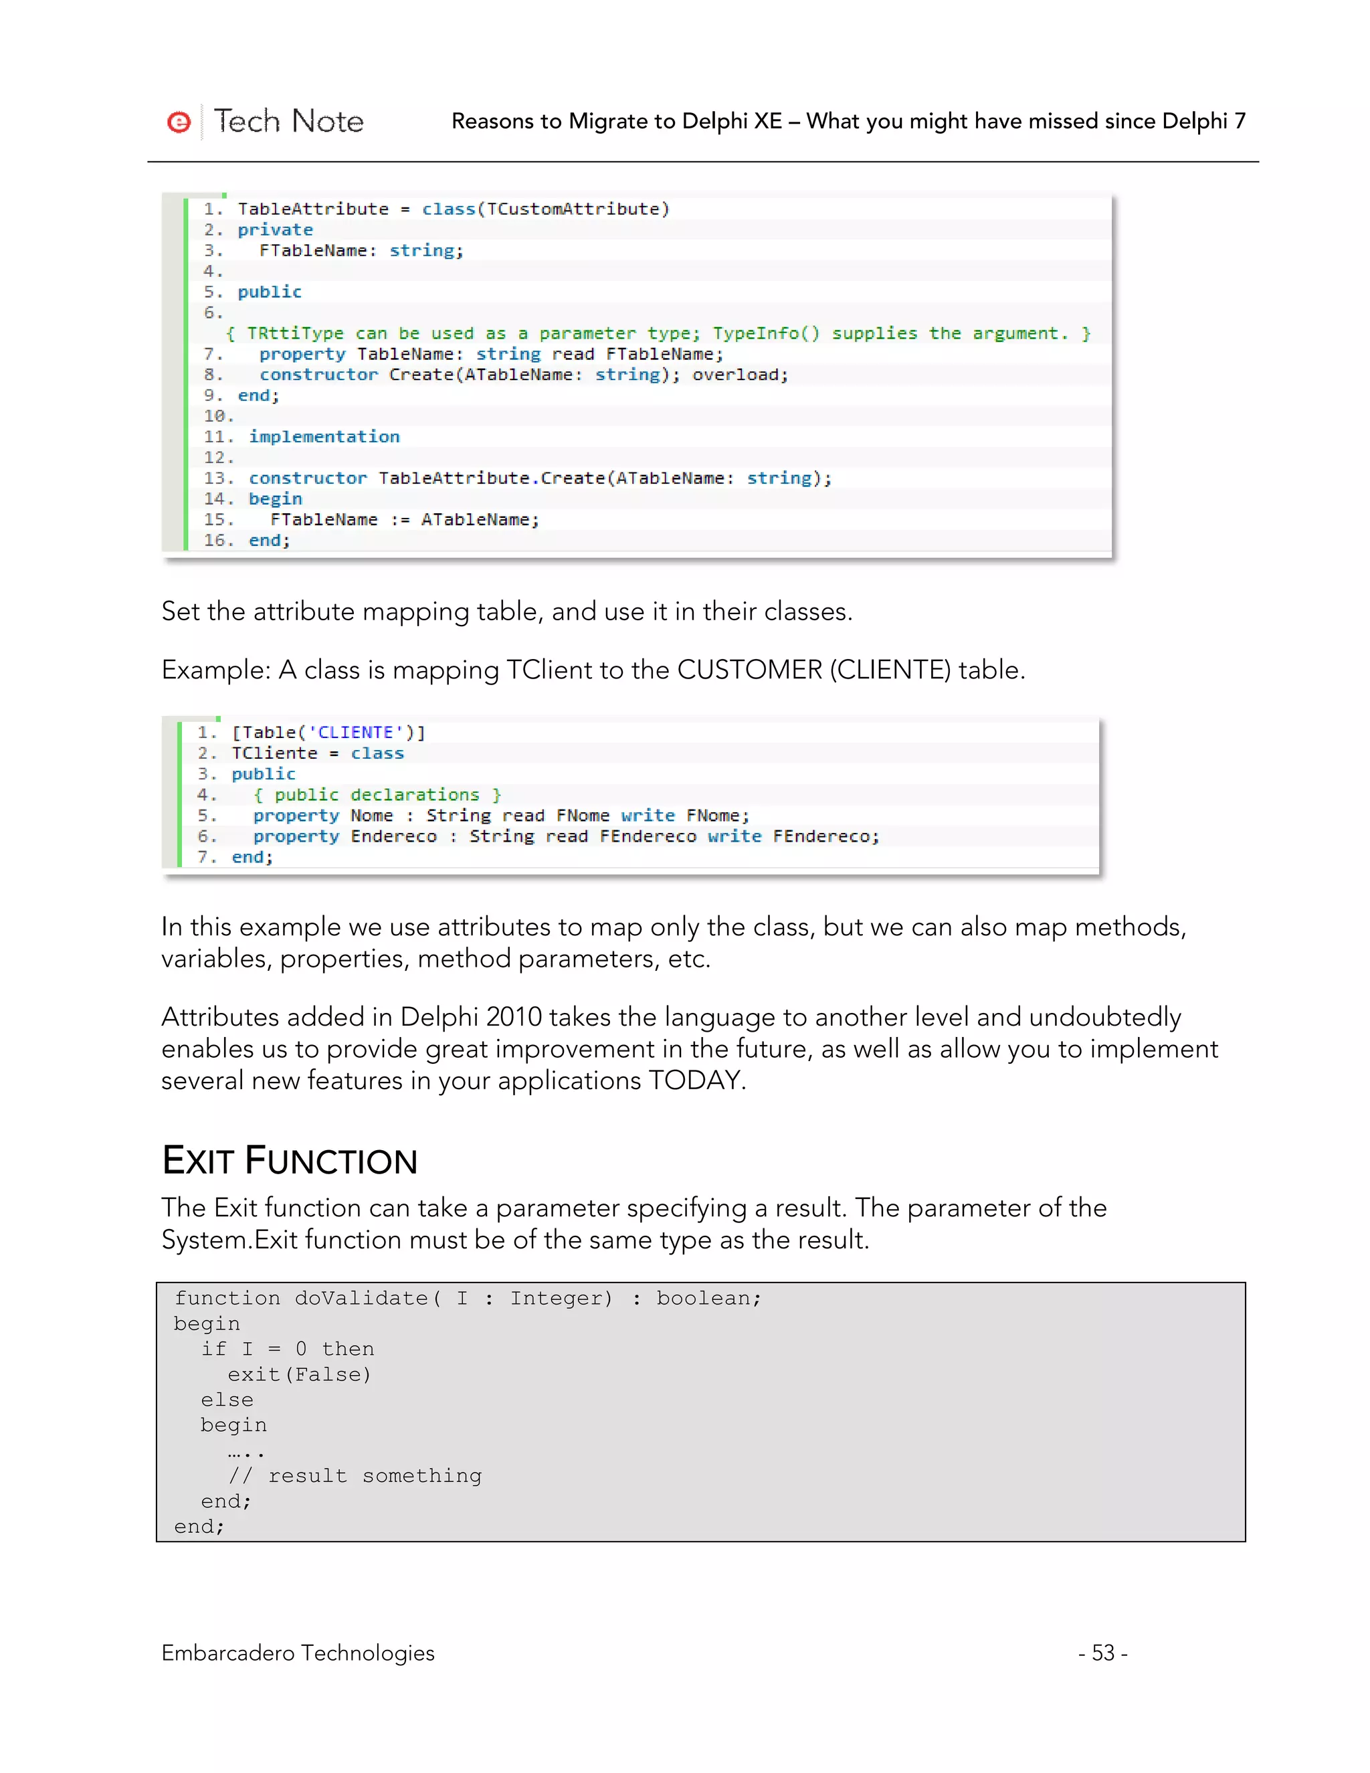Click the attribute line [Table('CLIENTE')]
This screenshot has height=1773, width=1370.
[x=328, y=732]
